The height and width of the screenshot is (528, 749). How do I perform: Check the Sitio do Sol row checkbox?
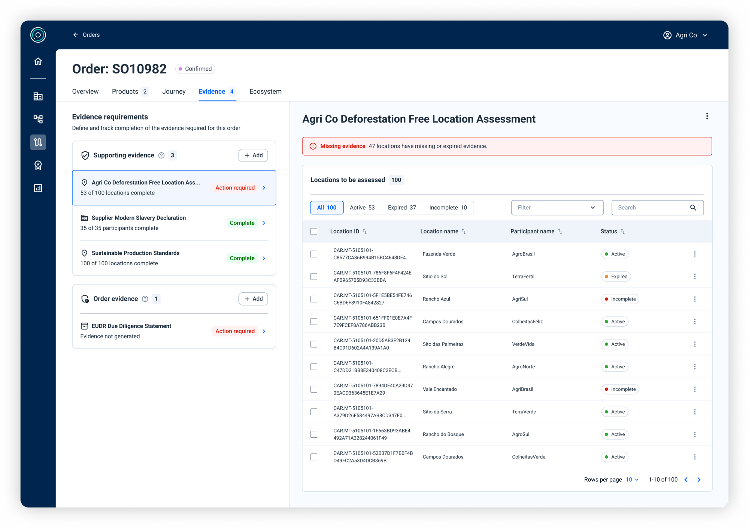(314, 277)
